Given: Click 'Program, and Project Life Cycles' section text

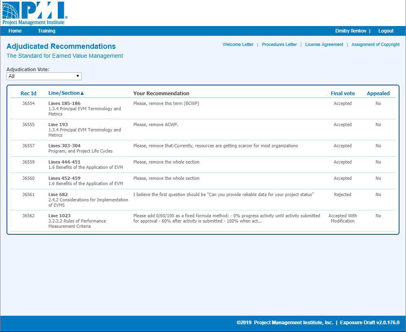Looking at the screenshot, I should pyautogui.click(x=81, y=151).
